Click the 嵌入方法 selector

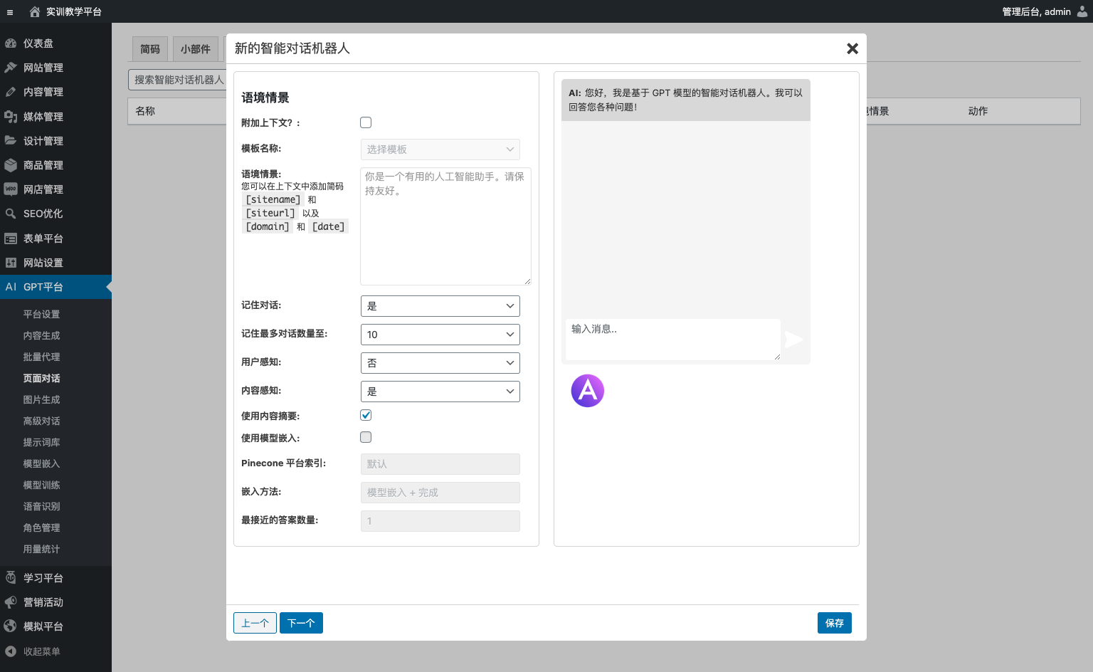tap(440, 493)
